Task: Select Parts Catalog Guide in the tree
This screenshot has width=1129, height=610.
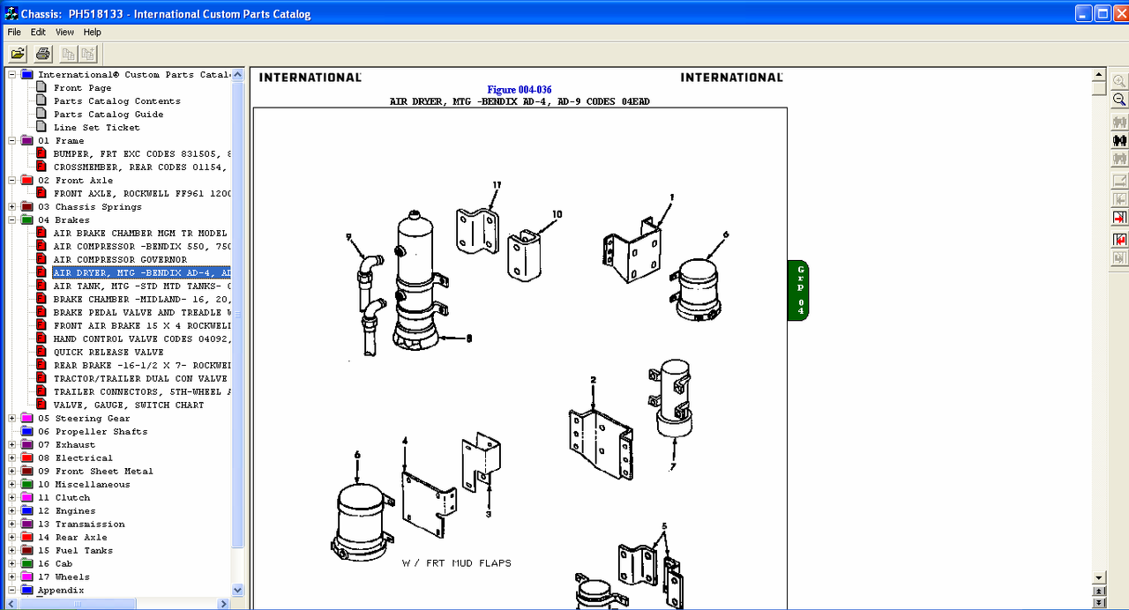Action: [108, 115]
